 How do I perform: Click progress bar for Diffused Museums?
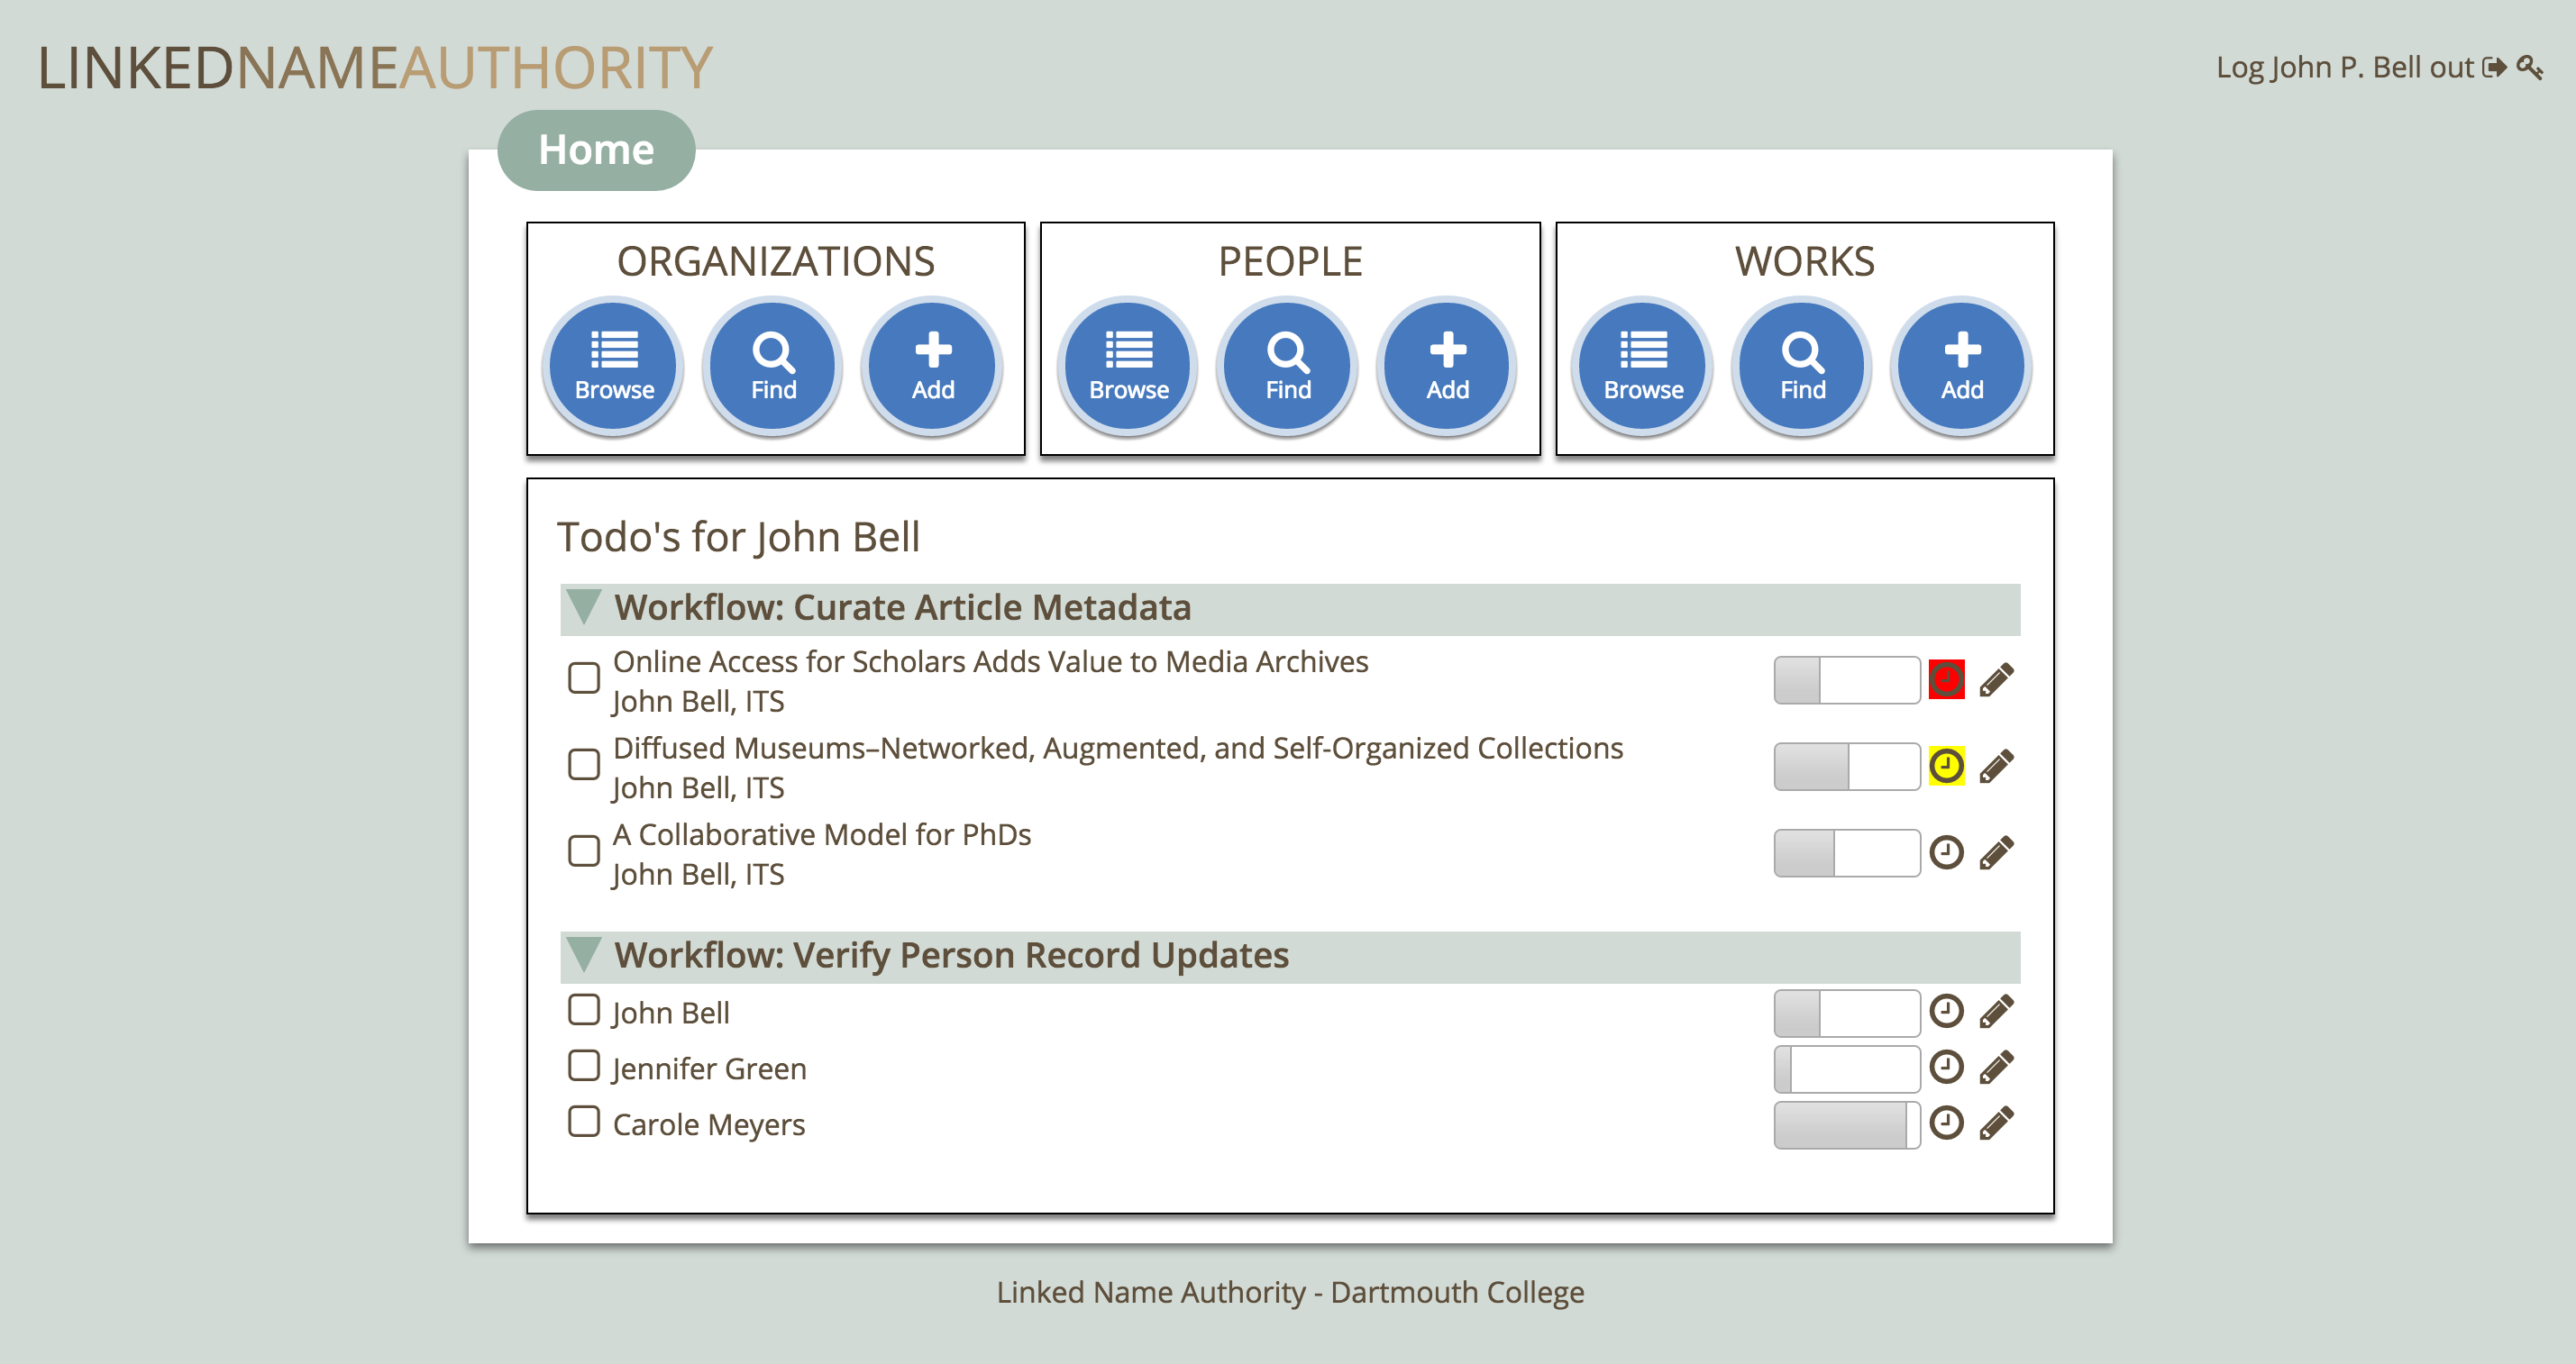pos(1847,767)
